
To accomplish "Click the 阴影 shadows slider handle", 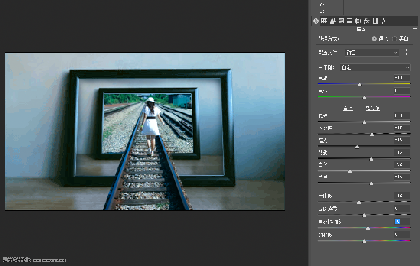I will point(371,159).
